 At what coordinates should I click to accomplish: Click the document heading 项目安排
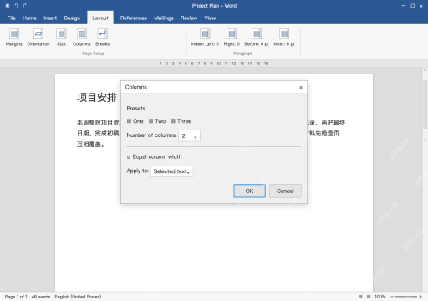(x=97, y=98)
